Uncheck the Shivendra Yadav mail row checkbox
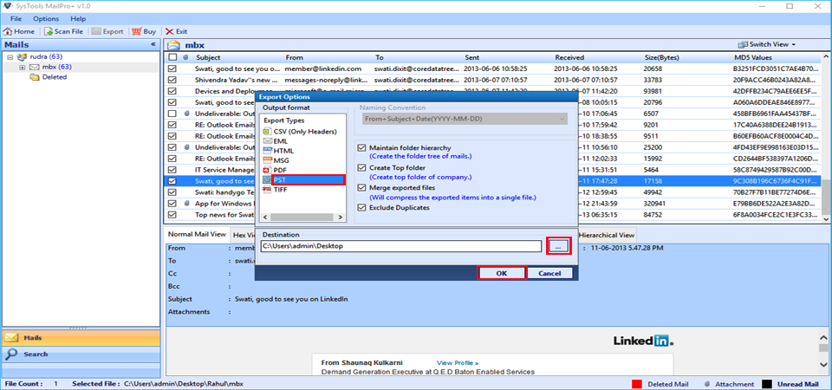 coord(172,80)
